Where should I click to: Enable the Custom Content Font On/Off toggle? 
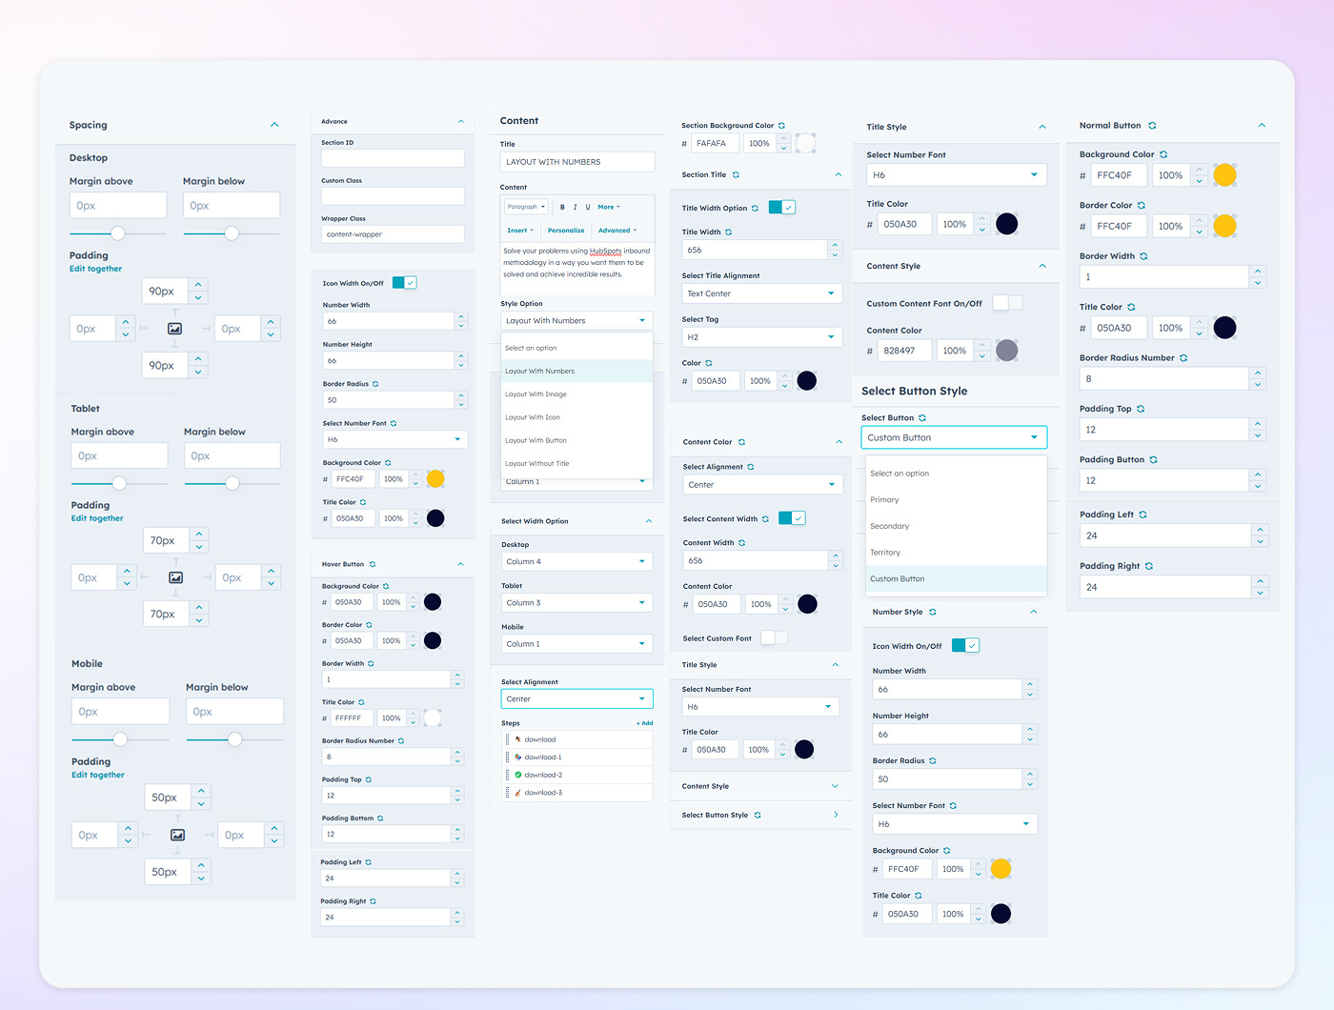coord(1007,303)
